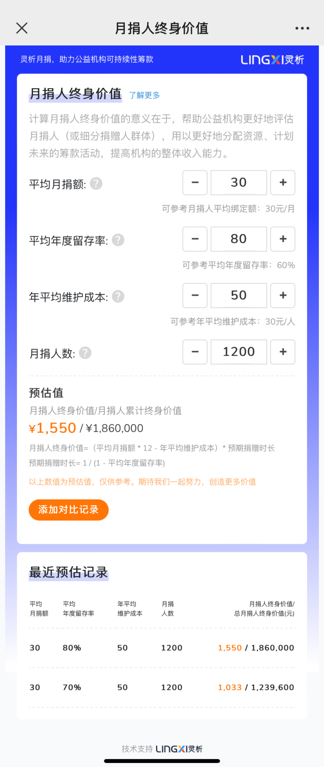
Task: Show help for 年平均维护成本 question mark
Action: [x=118, y=296]
